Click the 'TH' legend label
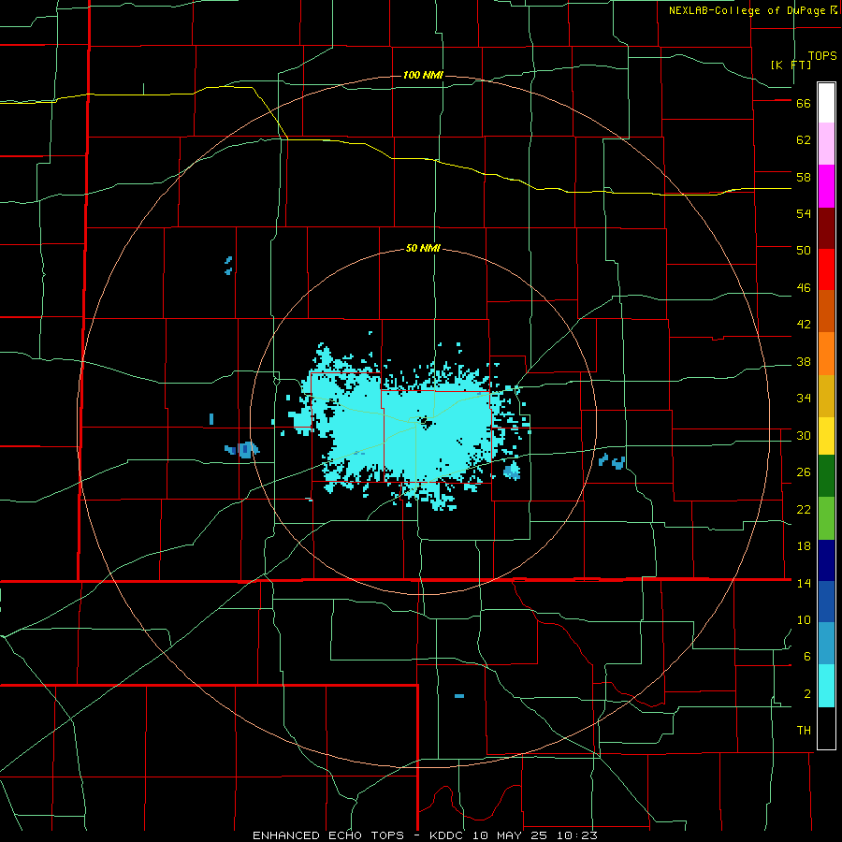This screenshot has width=842, height=842. tap(804, 731)
